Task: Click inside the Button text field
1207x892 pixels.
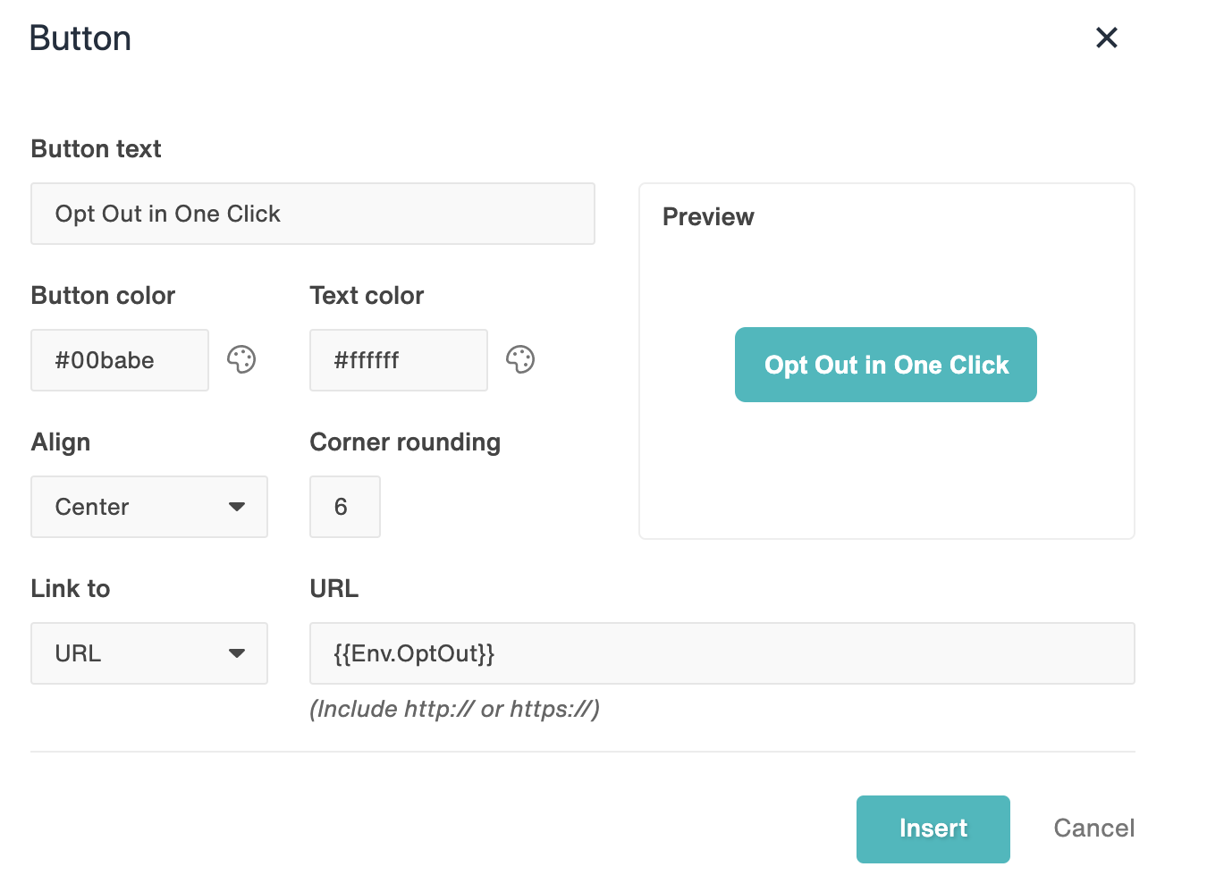Action: (313, 214)
